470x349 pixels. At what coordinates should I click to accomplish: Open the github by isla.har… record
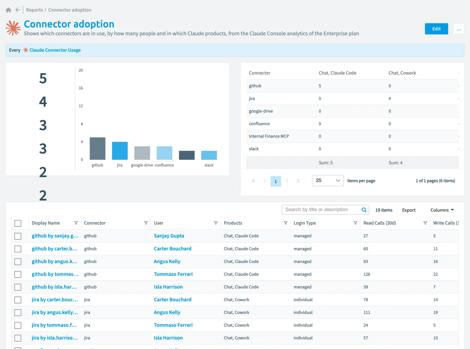(54, 287)
